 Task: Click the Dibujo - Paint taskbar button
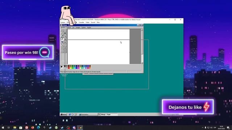(108, 114)
